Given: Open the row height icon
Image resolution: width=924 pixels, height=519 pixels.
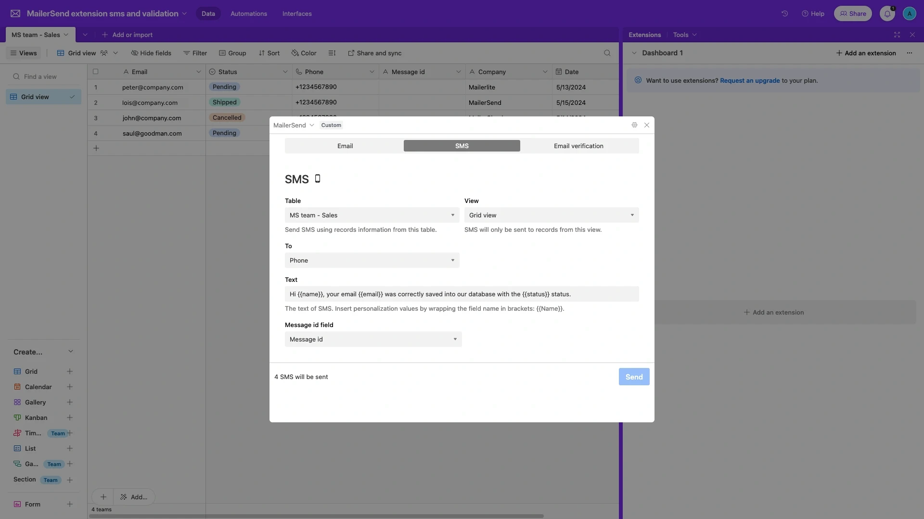Looking at the screenshot, I should tap(332, 53).
